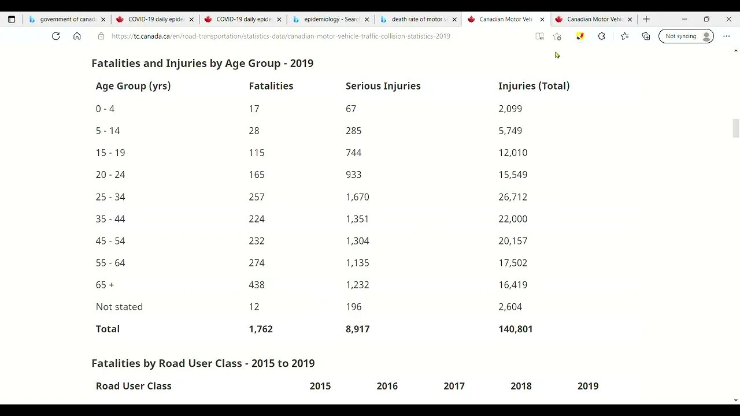Screen dimensions: 740x416
Task: Close the death rate of motor vehicle tab
Action: click(x=454, y=19)
